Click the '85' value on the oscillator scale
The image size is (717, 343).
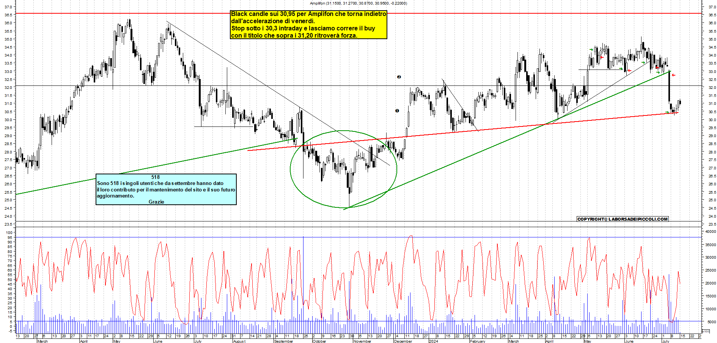[x=10, y=247]
